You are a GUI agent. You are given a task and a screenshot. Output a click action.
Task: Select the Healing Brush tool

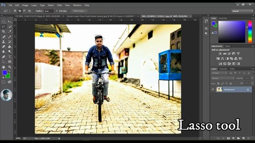[x=4, y=37]
